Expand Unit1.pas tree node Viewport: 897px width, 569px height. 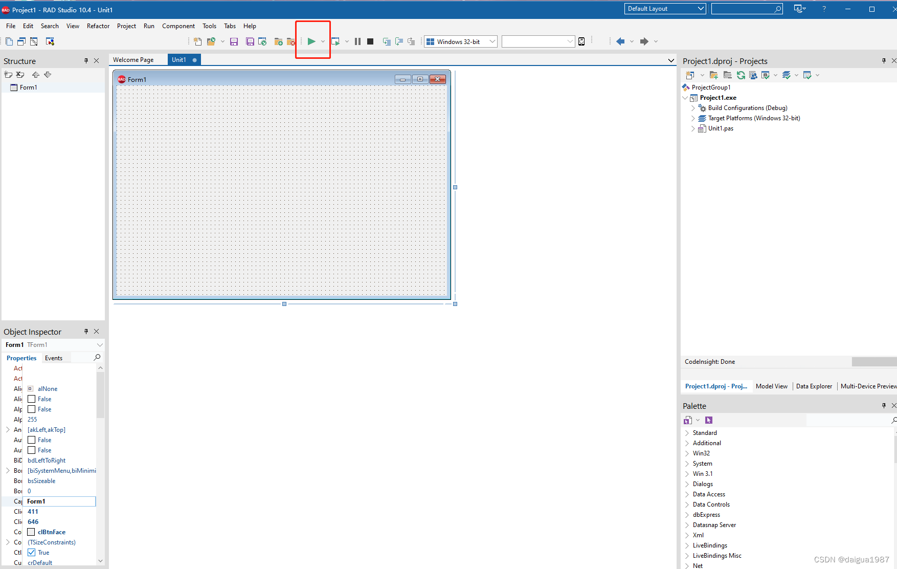coord(693,128)
